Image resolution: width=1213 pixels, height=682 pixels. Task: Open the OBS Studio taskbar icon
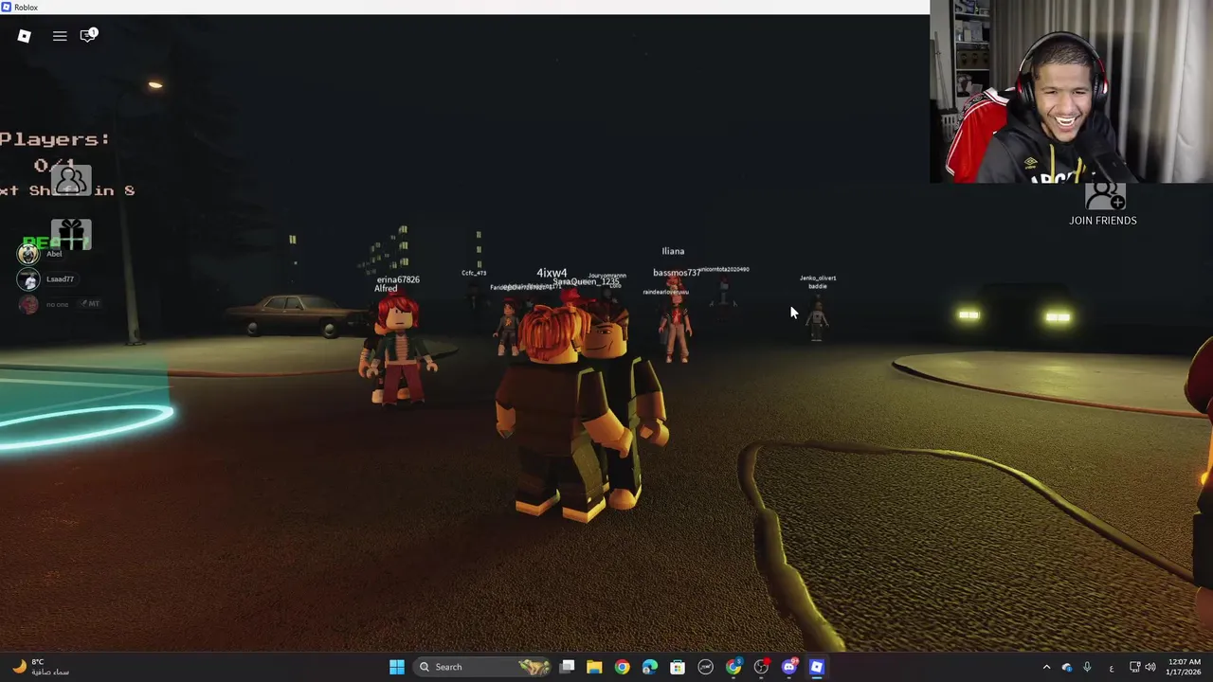click(x=761, y=667)
